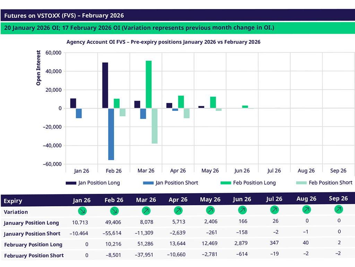This screenshot has width=355, height=267.
Task: Select the May 26 variation arrow icon
Action: (210, 210)
